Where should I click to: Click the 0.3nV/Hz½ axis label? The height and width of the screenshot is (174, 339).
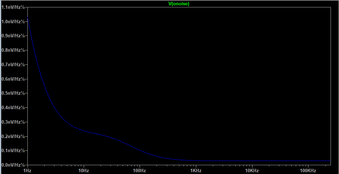[13, 122]
